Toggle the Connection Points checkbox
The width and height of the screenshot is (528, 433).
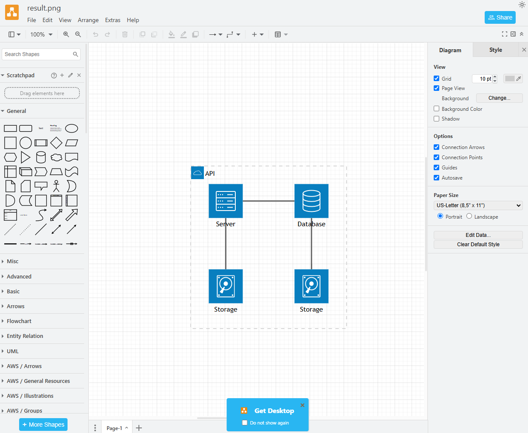436,157
